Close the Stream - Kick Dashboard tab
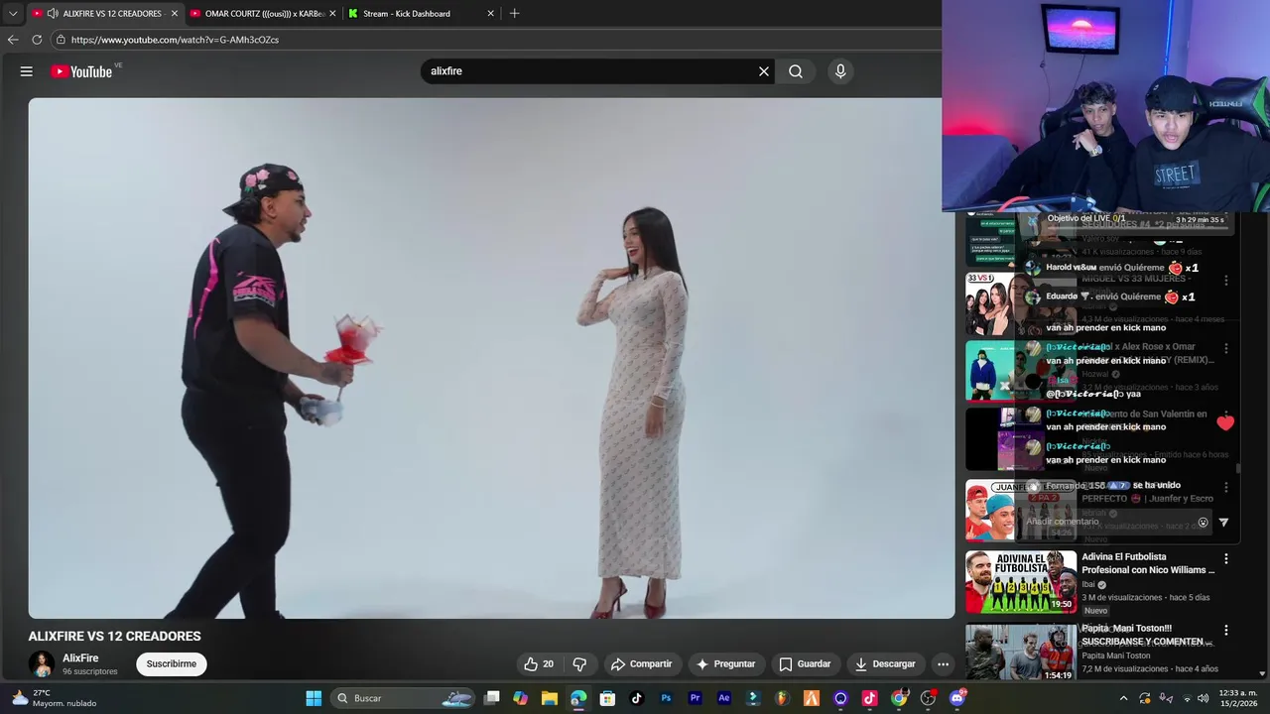Viewport: 1270px width, 714px height. [x=490, y=14]
